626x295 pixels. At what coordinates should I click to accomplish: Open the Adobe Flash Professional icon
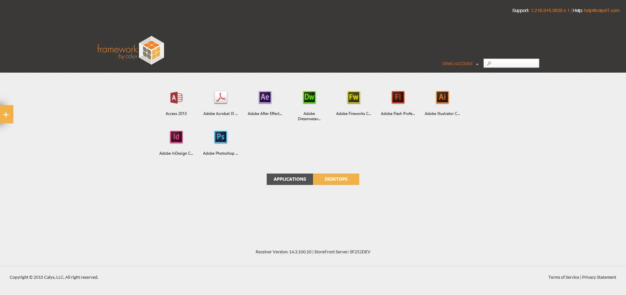pos(398,97)
